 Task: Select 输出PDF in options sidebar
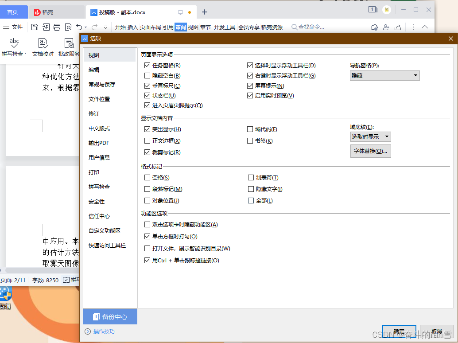pos(109,143)
